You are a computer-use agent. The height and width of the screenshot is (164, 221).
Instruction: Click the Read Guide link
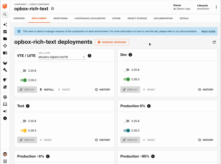(208, 32)
